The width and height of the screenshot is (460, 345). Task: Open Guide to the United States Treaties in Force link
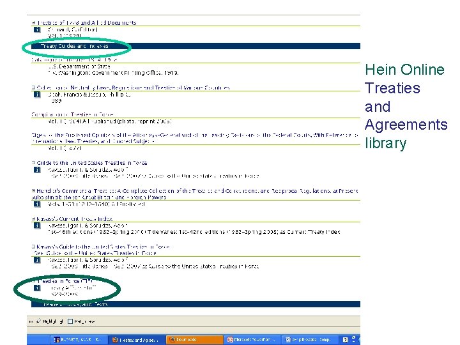click(92, 162)
